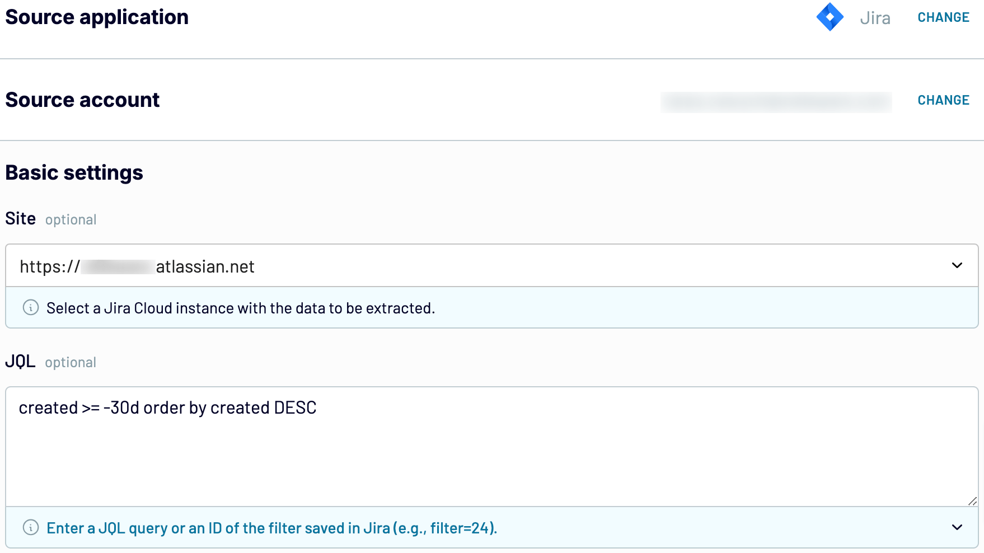Click the created >= -30d query text
The image size is (984, 553).
coord(167,408)
